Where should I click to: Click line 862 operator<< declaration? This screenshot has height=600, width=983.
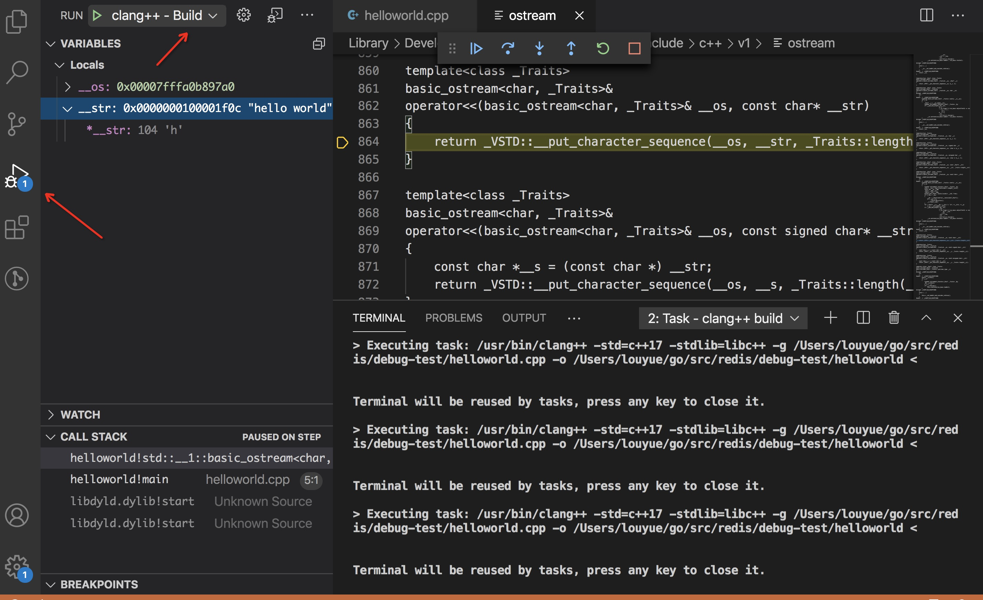point(637,105)
